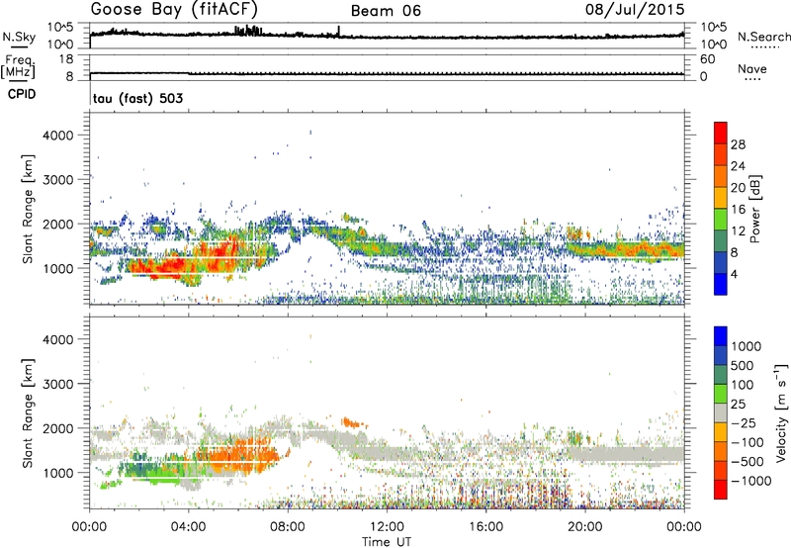Click the '-1000' value on the velocity scale
Screen dimensions: 791x548
[750, 481]
